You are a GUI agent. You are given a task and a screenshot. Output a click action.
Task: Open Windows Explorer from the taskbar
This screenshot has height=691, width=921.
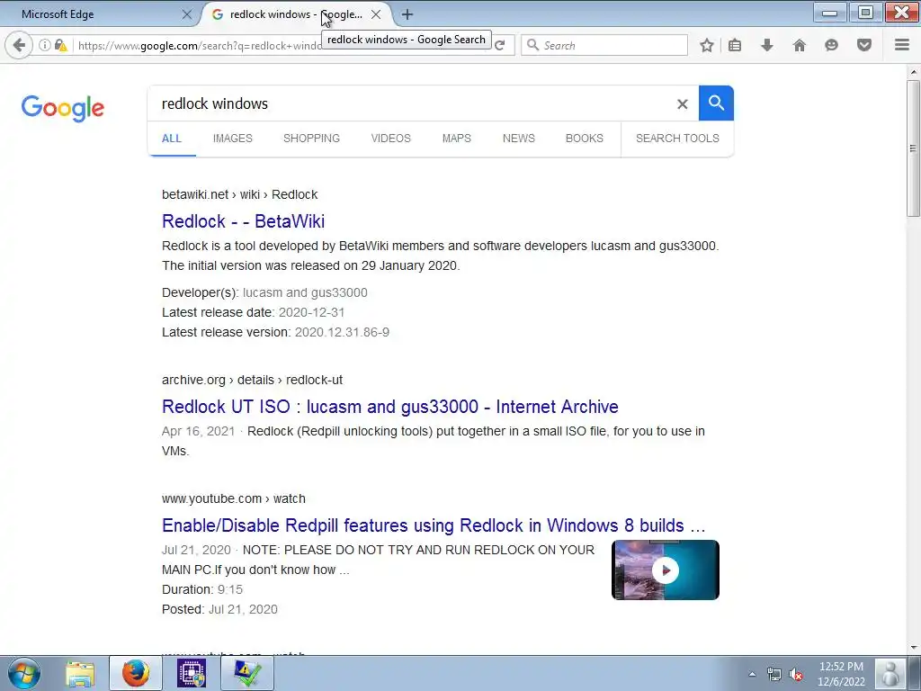(x=80, y=673)
